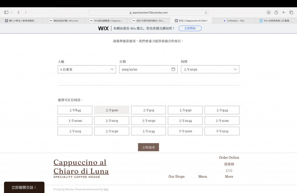This screenshot has height=193, width=297.
Task: Switch to CoffeeBot - Dify tab
Action: point(233,21)
